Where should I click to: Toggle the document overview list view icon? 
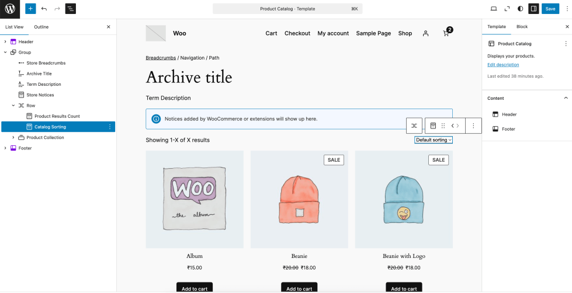70,9
